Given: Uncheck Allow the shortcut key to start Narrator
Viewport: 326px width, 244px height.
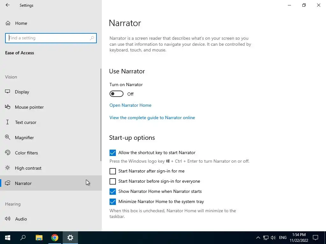Looking at the screenshot, I should point(113,153).
